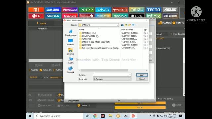Click the STOP button
This screenshot has width=212, height=119.
coord(177,105)
